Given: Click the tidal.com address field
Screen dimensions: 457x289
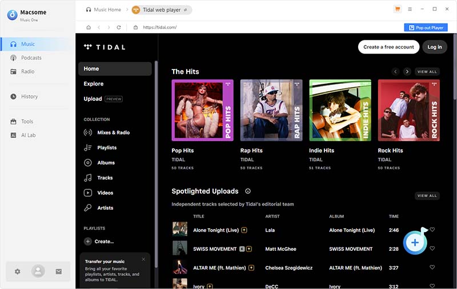Looking at the screenshot, I should tap(160, 27).
